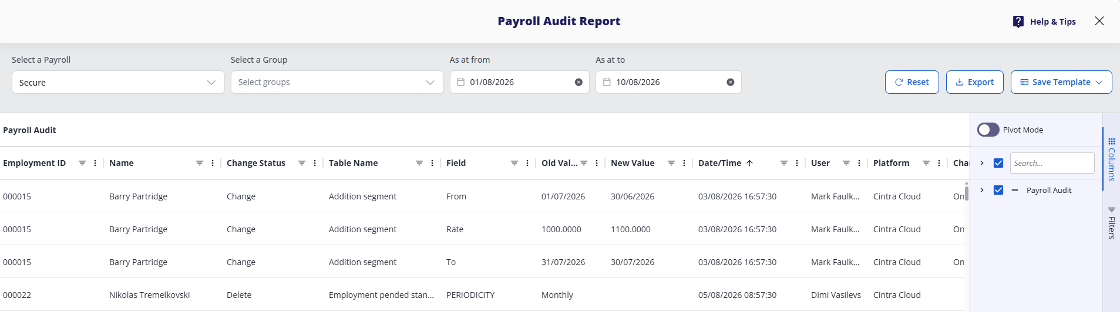Filter the Platform column
This screenshot has width=1120, height=312.
(x=926, y=163)
